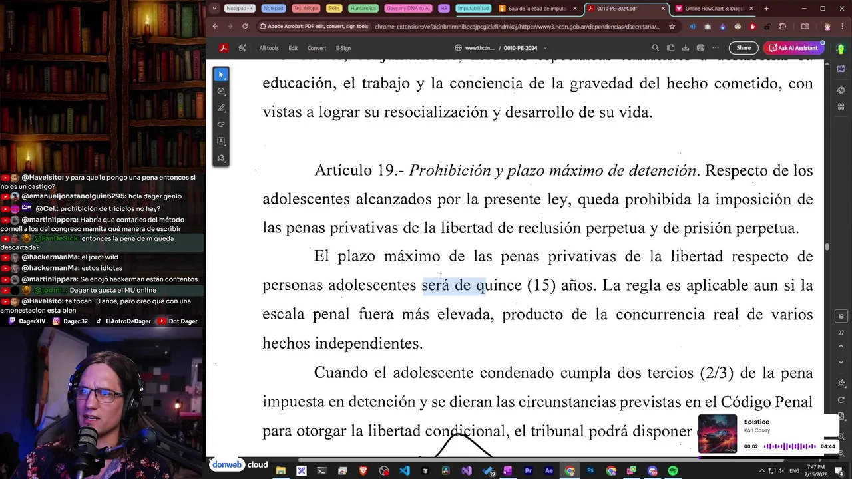Viewport: 852px width, 479px height.
Task: Seek in the Solstice track waveform
Action: [x=790, y=446]
